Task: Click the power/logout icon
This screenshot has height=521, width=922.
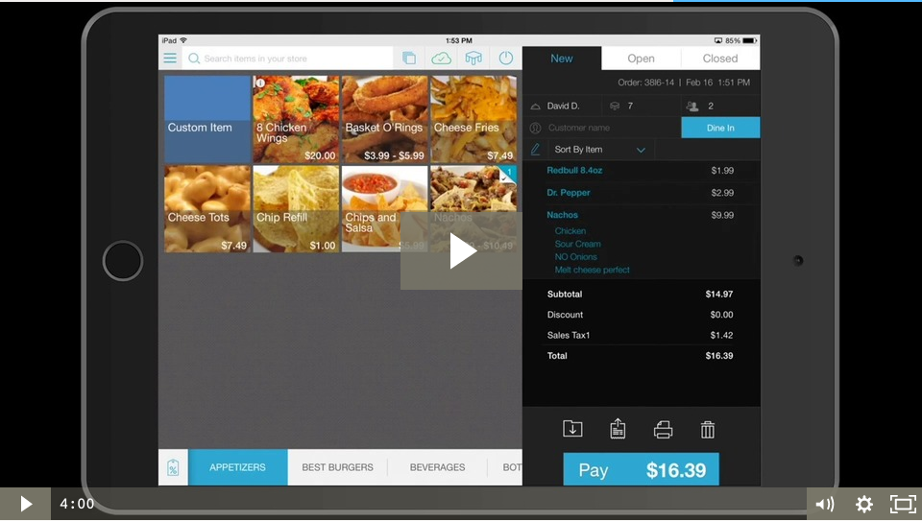Action: point(506,59)
